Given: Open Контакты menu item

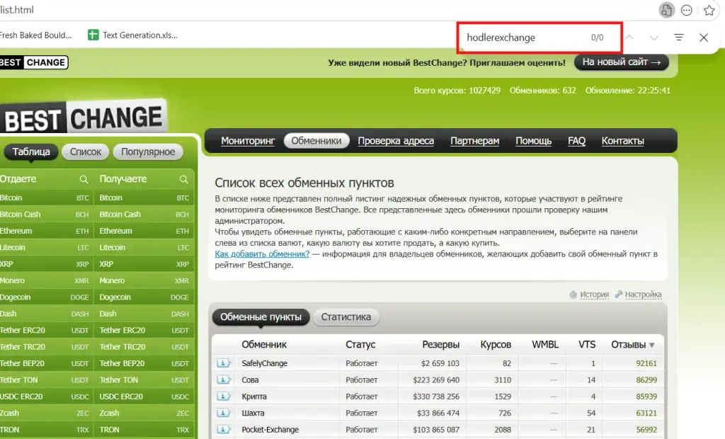Looking at the screenshot, I should (622, 141).
